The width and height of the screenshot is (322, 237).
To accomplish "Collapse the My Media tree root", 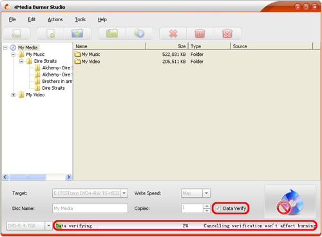I will coord(5,48).
